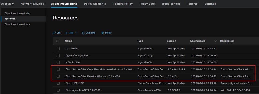259x94 pixels.
Task: Switch to the Network Devices tab
Action: tap(32, 4)
